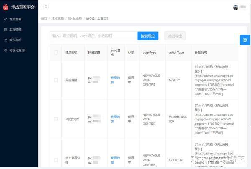The height and width of the screenshot is (169, 251).
Task: Open 查看数据 link for 开抢提醒 row
Action: click(115, 80)
